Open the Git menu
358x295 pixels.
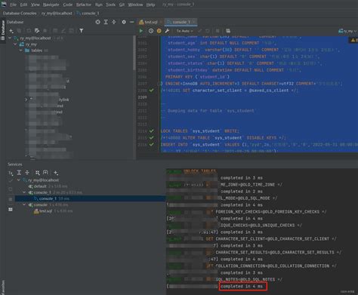coord(122,5)
